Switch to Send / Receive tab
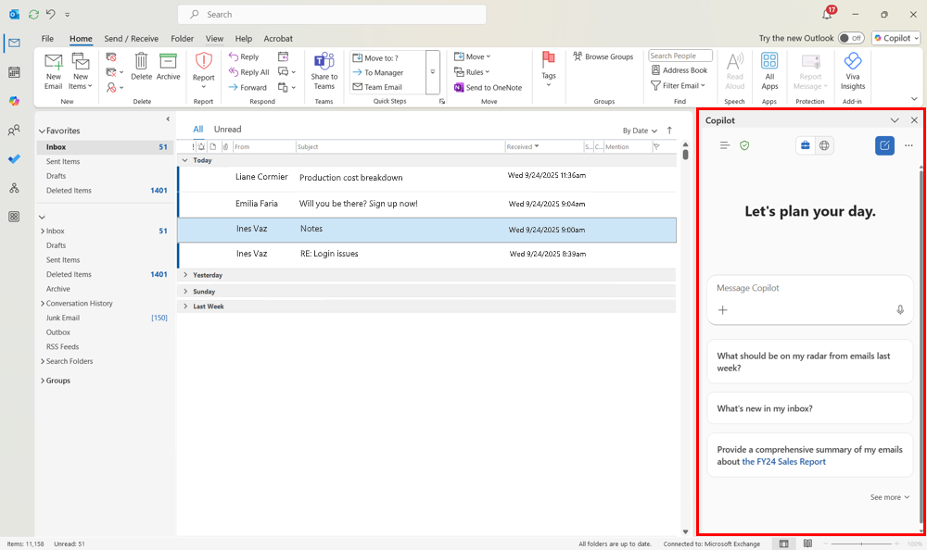The height and width of the screenshot is (550, 927). point(132,38)
